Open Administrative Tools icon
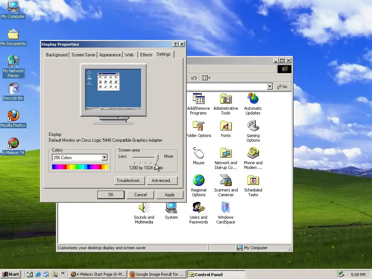This screenshot has width=372, height=279. point(226,104)
